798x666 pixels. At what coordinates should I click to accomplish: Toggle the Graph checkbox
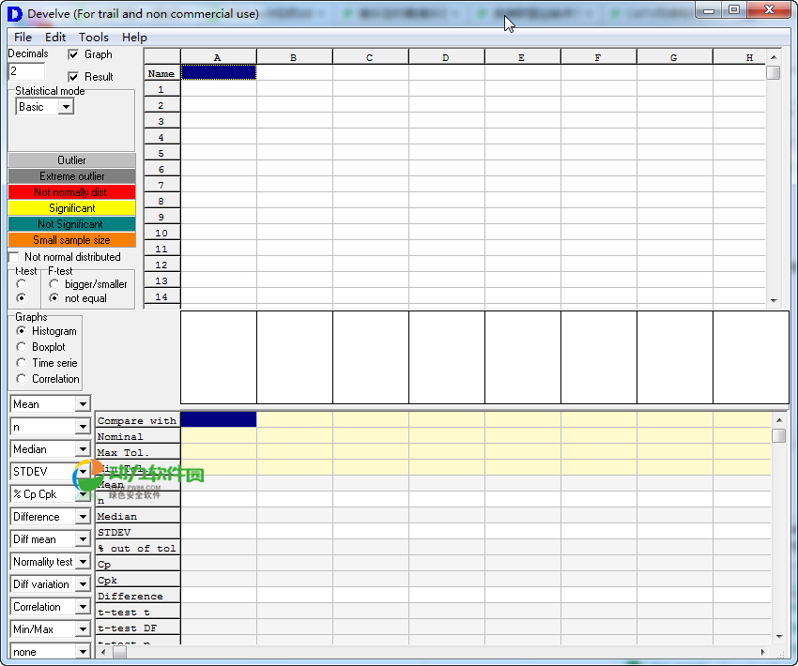74,54
